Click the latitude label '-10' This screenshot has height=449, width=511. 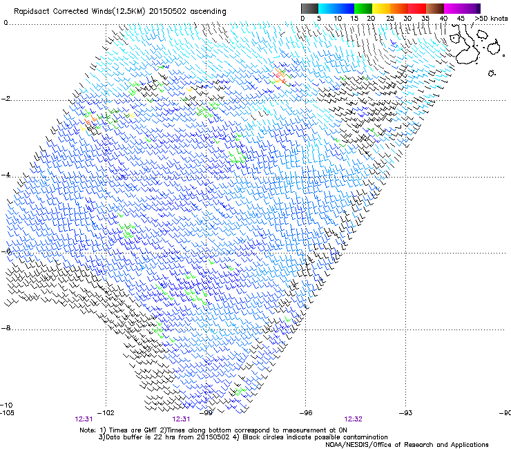pyautogui.click(x=6, y=405)
